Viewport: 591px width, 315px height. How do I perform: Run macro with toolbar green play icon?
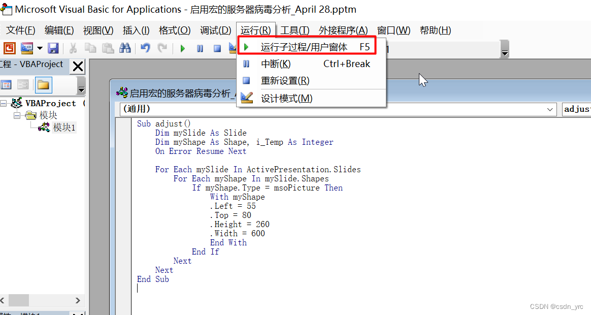click(183, 48)
